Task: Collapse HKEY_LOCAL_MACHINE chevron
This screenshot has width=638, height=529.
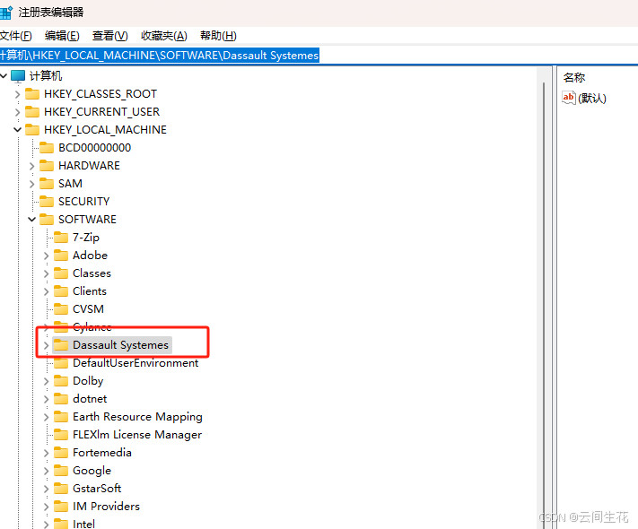Action: click(17, 130)
